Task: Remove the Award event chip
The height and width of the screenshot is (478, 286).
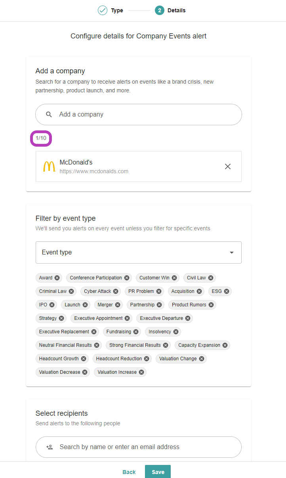Action: [57, 278]
